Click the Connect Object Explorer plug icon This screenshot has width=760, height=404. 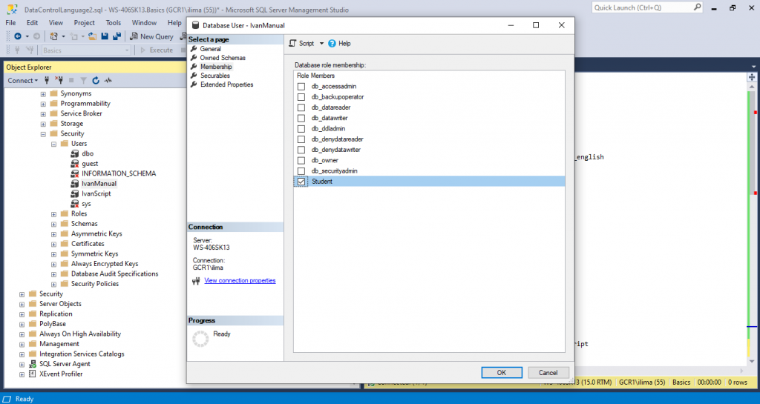coord(47,80)
